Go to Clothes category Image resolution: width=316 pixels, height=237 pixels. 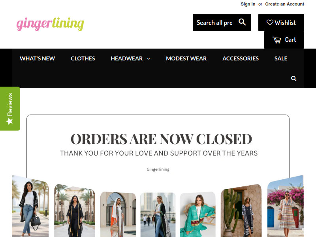click(x=83, y=58)
